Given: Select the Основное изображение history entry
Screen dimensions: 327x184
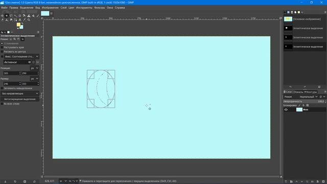Looking at the screenshot, I should click(305, 19).
